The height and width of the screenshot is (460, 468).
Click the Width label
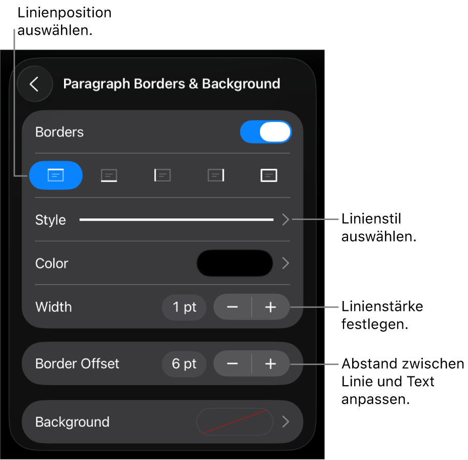pos(53,307)
